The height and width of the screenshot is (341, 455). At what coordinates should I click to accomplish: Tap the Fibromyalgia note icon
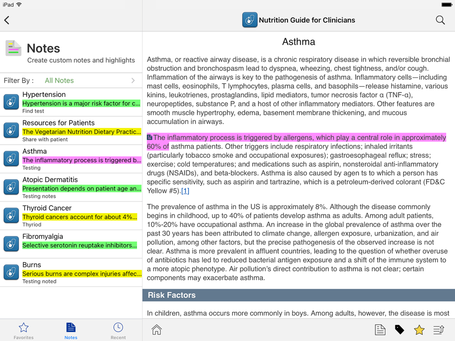[x=11, y=244]
